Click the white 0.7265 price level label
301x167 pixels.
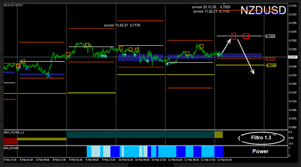click(270, 36)
